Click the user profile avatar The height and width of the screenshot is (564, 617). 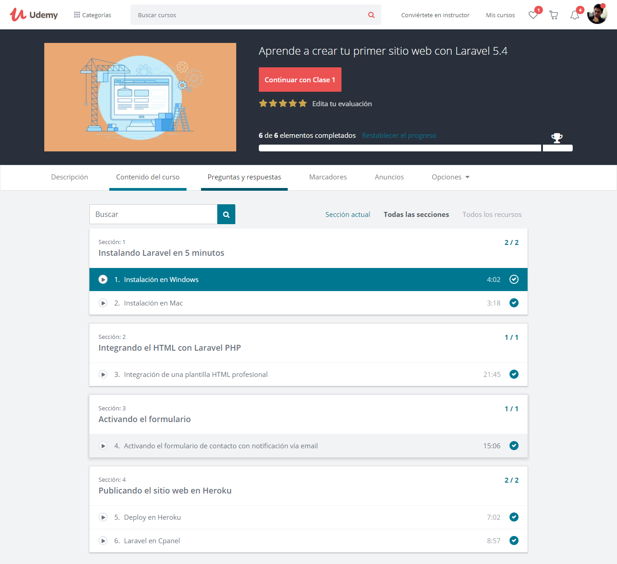pyautogui.click(x=597, y=14)
